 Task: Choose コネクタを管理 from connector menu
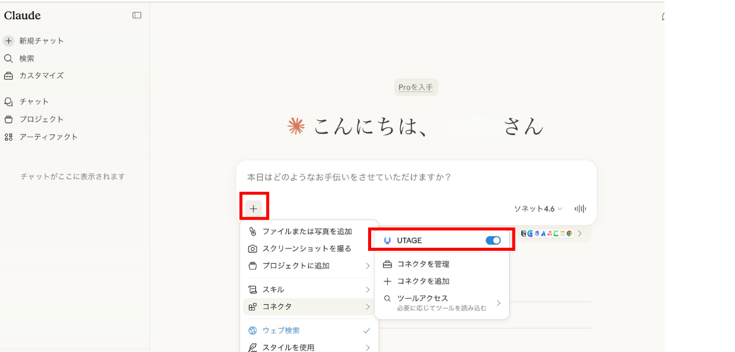point(423,264)
